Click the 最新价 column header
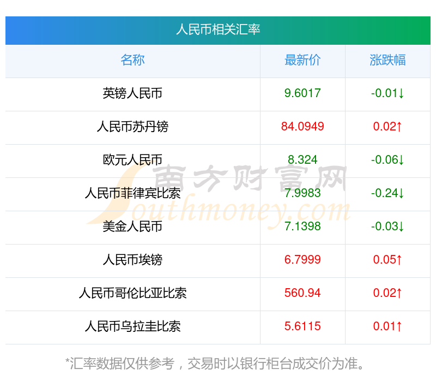This screenshot has width=436, height=381. coord(302,60)
